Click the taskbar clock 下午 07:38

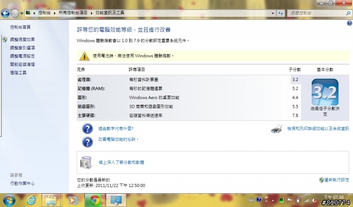pos(333,197)
